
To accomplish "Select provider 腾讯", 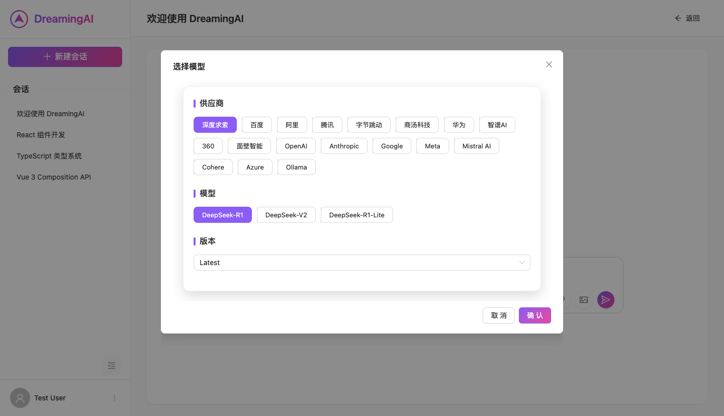I will tap(327, 125).
